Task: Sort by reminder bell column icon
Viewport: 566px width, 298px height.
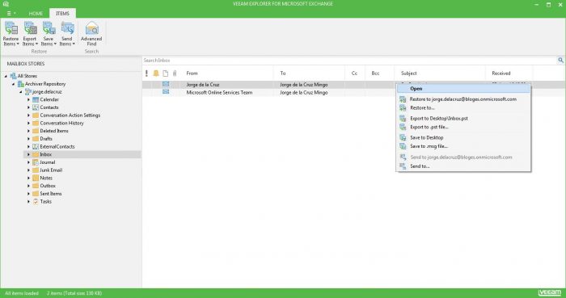Action: click(x=156, y=73)
